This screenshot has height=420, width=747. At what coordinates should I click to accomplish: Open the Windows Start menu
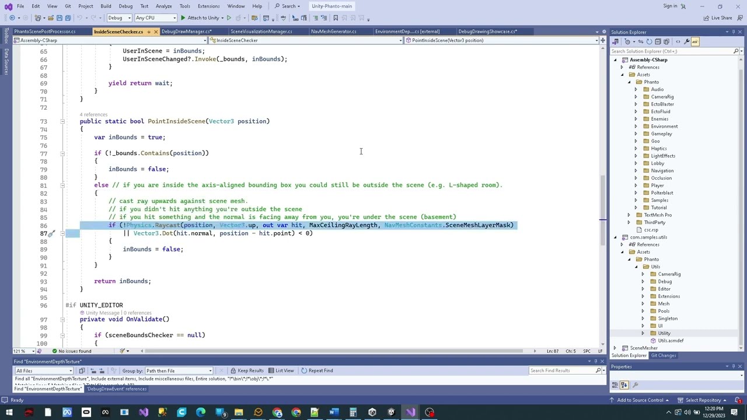9,413
